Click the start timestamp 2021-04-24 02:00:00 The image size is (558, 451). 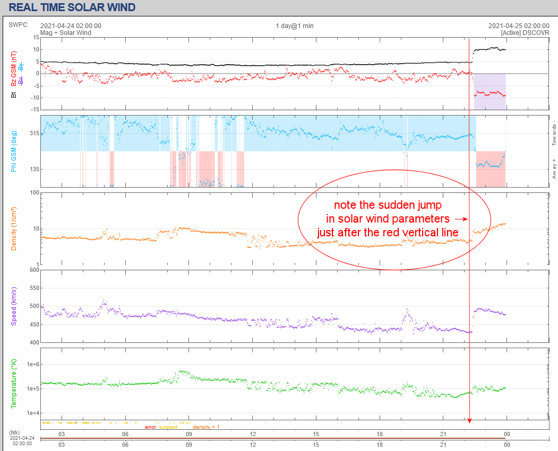click(x=71, y=26)
